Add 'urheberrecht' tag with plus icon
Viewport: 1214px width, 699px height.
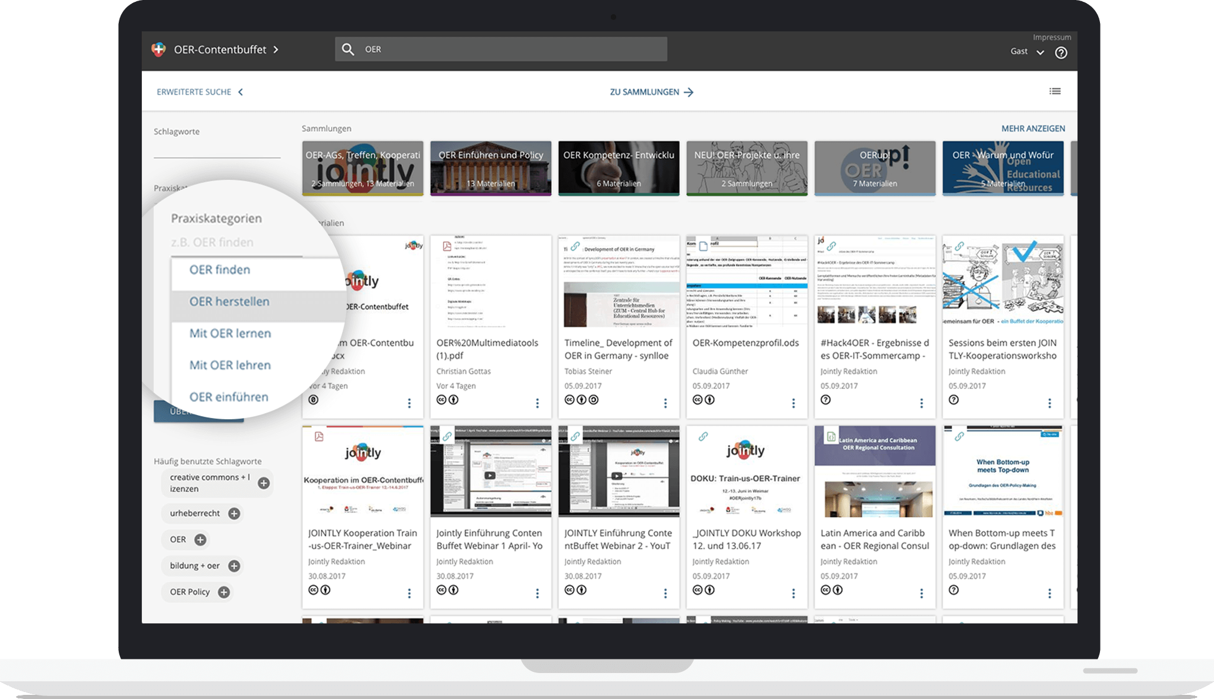click(x=234, y=514)
